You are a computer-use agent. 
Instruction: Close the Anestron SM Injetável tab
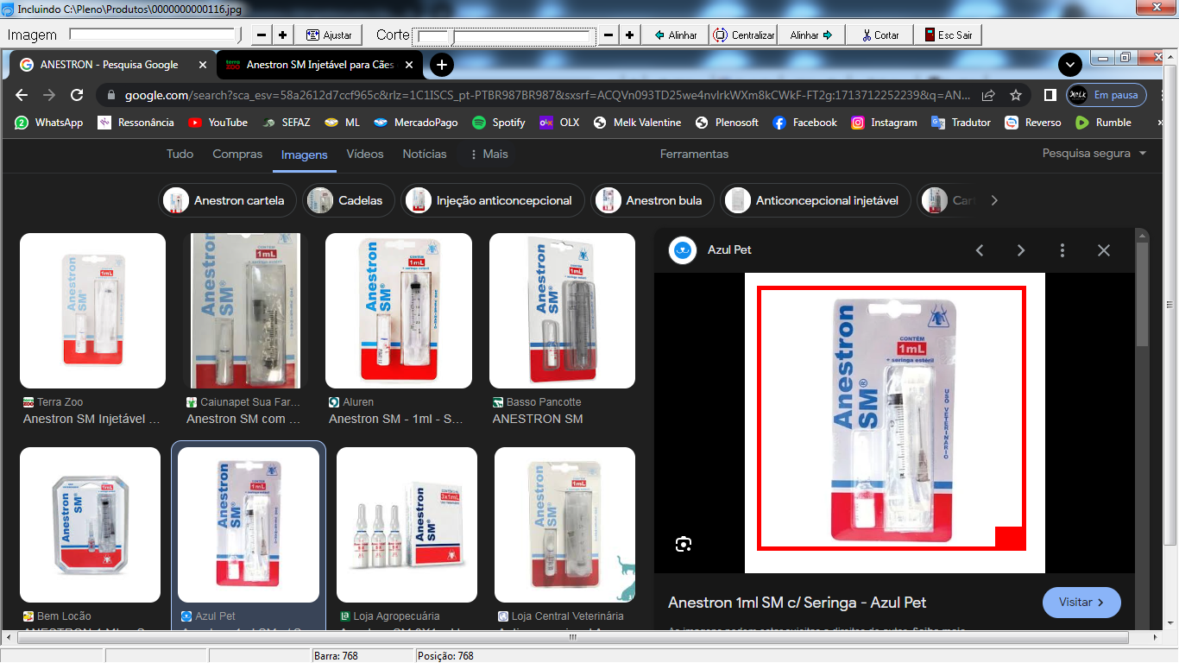409,65
